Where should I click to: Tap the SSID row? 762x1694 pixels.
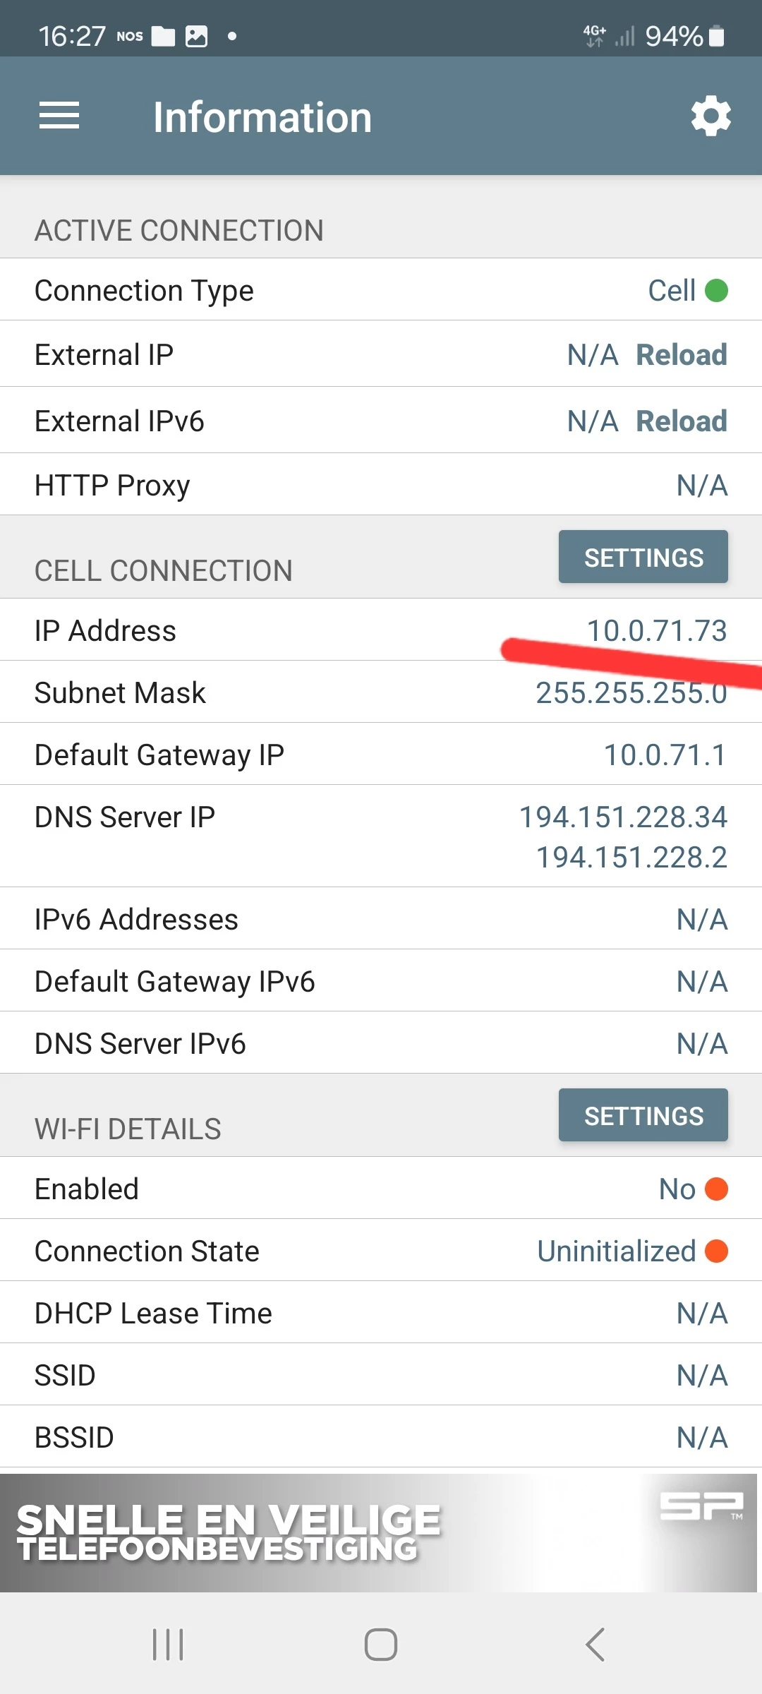381,1375
